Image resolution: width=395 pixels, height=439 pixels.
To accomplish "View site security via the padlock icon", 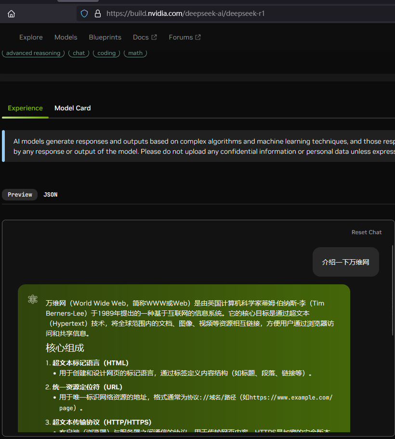I will click(98, 13).
